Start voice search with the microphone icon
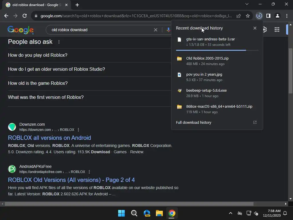Screen dimensions: 293x220 click(168, 30)
